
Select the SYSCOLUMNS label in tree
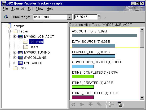coord(35,58)
